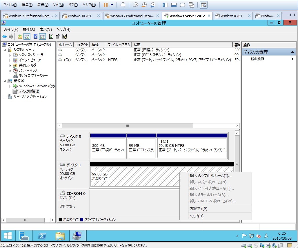Click the blue question mark Help icon

[35, 36]
